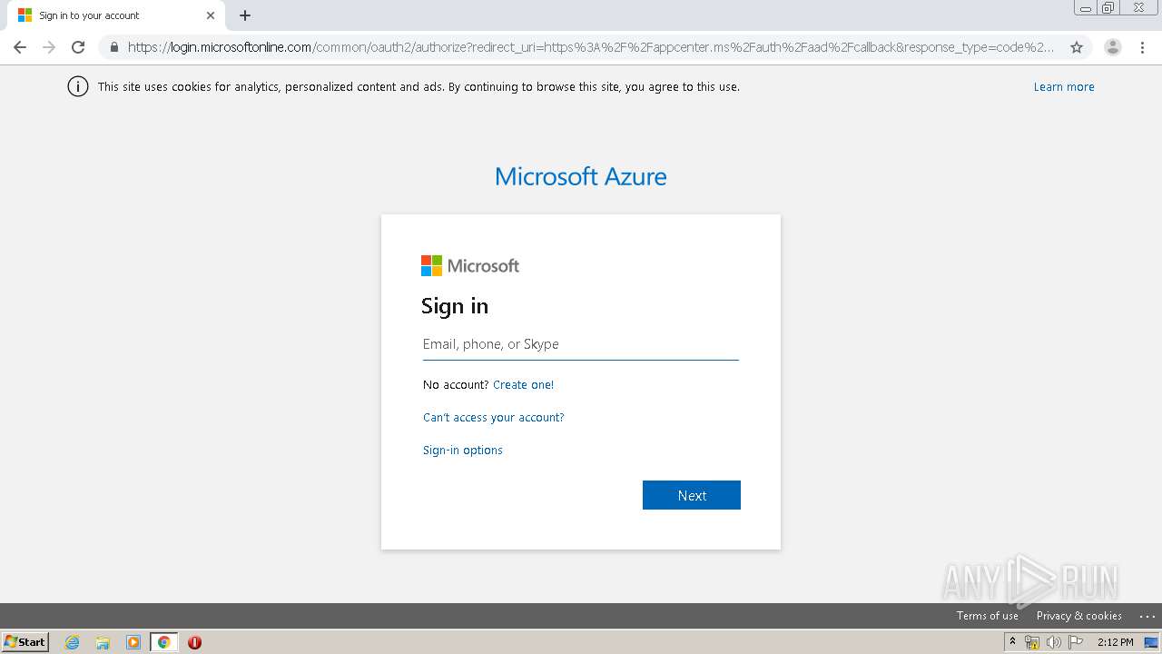
Task: Click the Create one! link
Action: click(x=524, y=385)
